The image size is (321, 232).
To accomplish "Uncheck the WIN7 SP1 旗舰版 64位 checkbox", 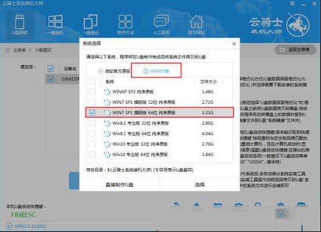I will [92, 113].
